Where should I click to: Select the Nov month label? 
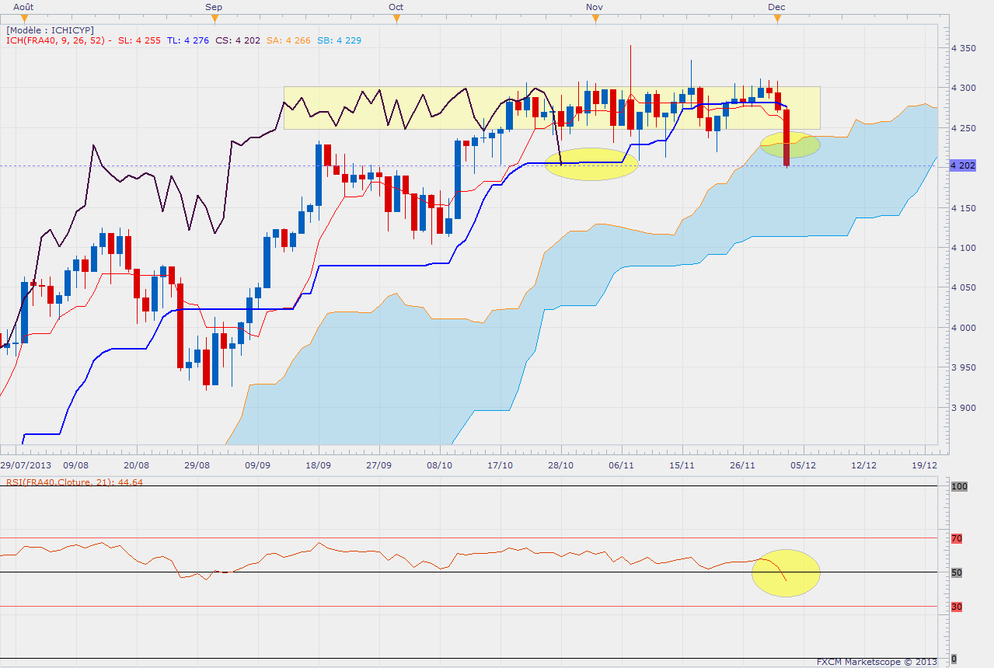pos(595,7)
